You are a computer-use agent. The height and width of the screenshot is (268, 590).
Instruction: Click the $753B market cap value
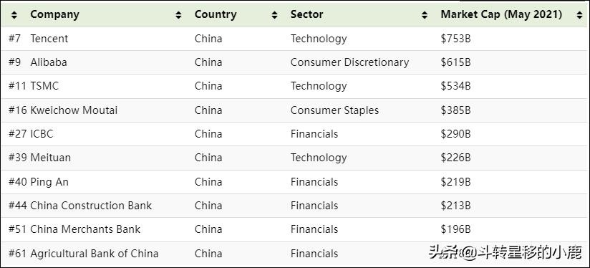point(455,39)
